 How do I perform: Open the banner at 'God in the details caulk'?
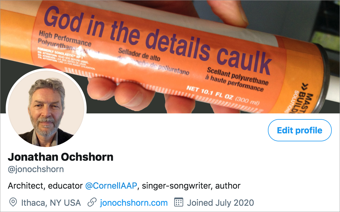[158, 40]
